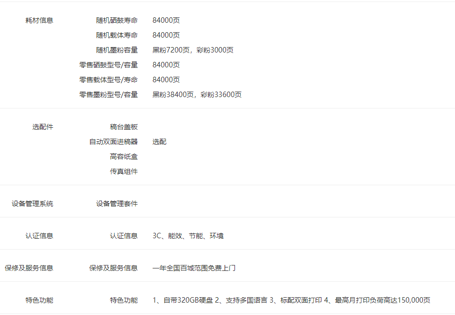Select the 随机载体寿命 row label

[117, 35]
